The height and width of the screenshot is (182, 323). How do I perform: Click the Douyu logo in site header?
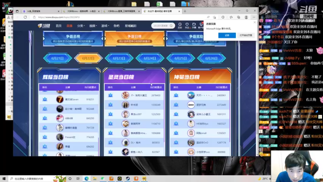pos(44,26)
